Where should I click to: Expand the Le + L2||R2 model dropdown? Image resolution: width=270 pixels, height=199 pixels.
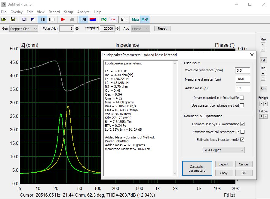pos(224,150)
